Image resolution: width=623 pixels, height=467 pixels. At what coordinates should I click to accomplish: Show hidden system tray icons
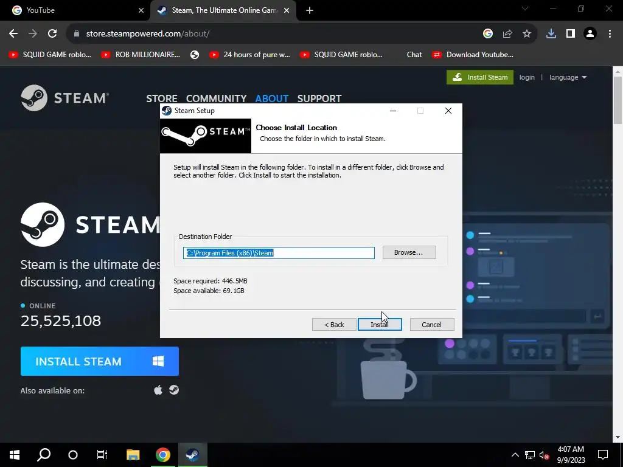[515, 455]
